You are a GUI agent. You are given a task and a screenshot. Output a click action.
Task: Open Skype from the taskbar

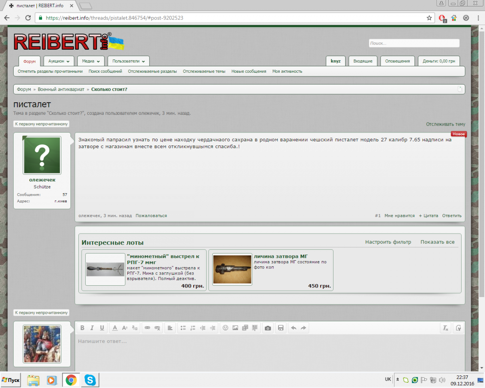[90, 380]
